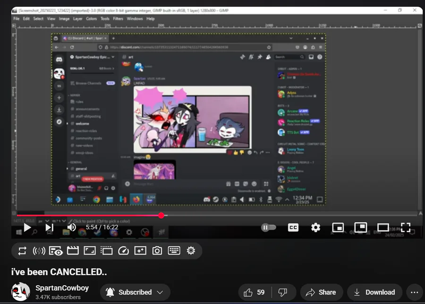Click the resize video icon
The height and width of the screenshot is (304, 425).
pyautogui.click(x=90, y=251)
